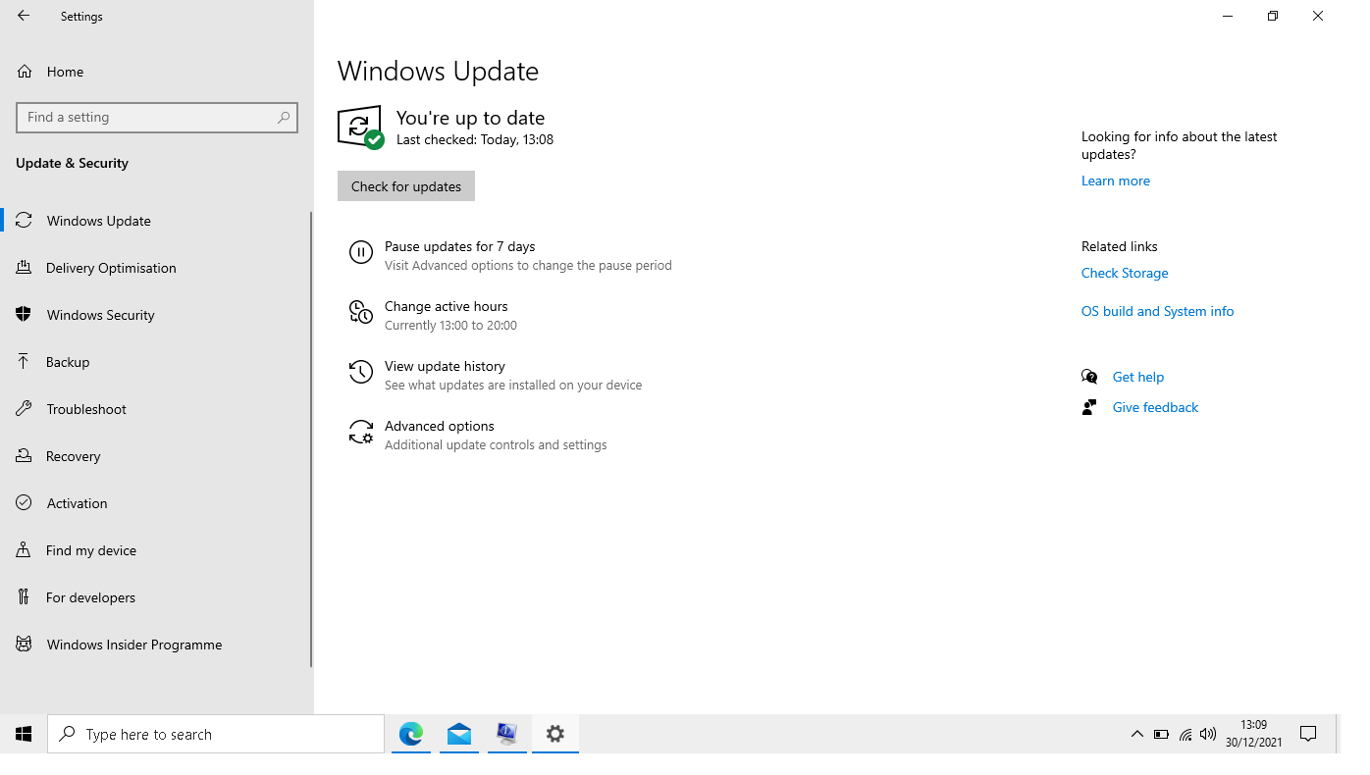Open the Get help link
Screen dimensions: 1370x775
coord(1138,377)
